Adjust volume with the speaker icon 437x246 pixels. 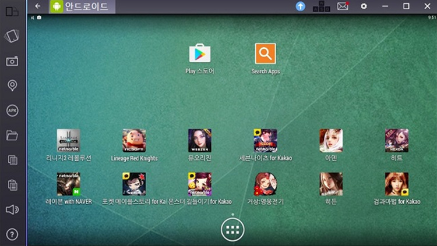(x=12, y=209)
